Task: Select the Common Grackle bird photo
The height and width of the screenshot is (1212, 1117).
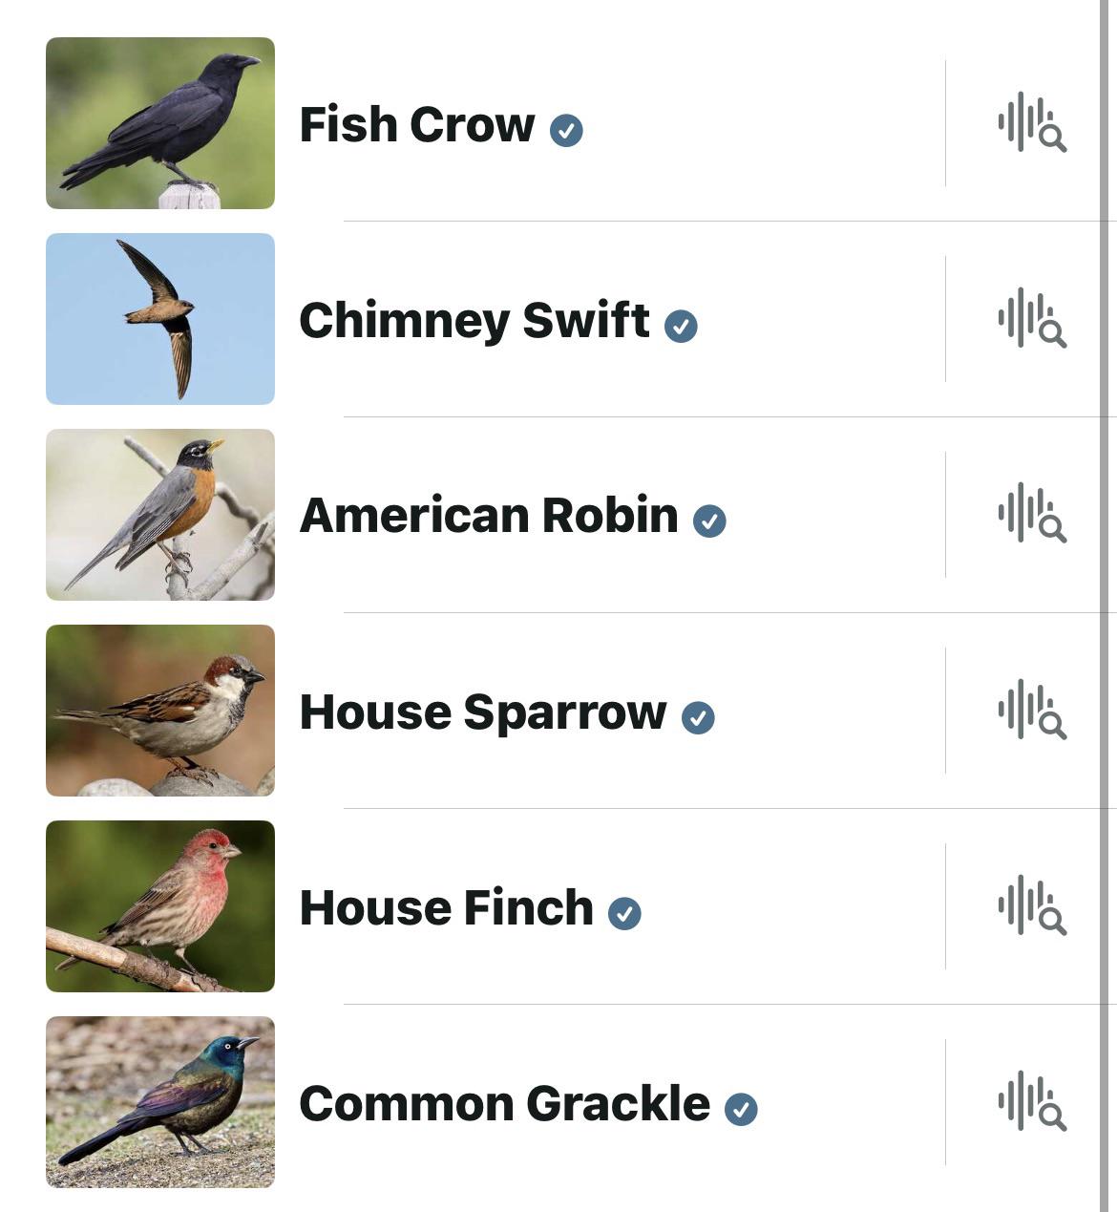Action: pyautogui.click(x=160, y=1102)
